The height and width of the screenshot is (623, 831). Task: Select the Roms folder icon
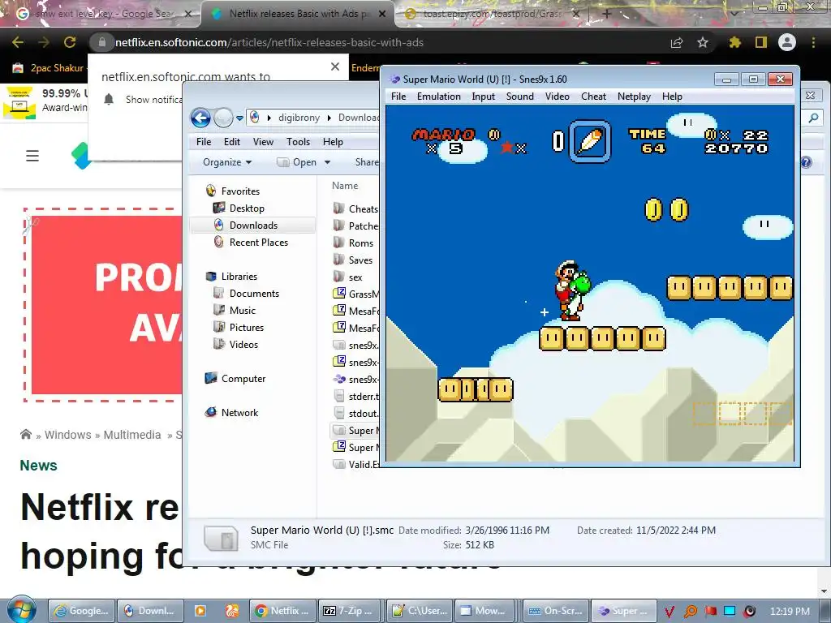(x=339, y=243)
